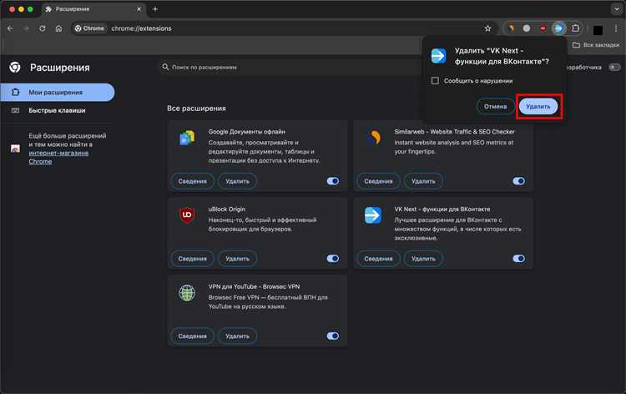This screenshot has width=626, height=394.
Task: Click the VPN для YouTube - Browsec VPN title
Action: point(254,286)
